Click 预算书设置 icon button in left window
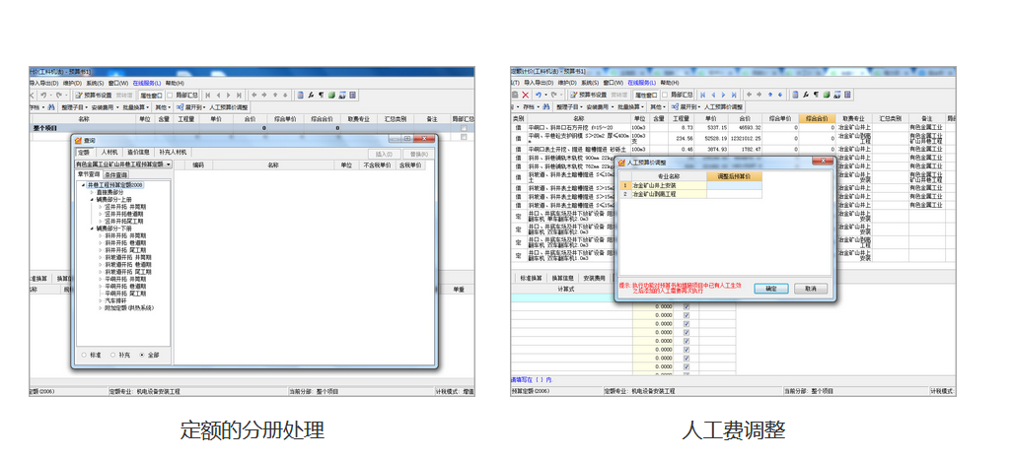This screenshot has width=1012, height=459. [93, 96]
